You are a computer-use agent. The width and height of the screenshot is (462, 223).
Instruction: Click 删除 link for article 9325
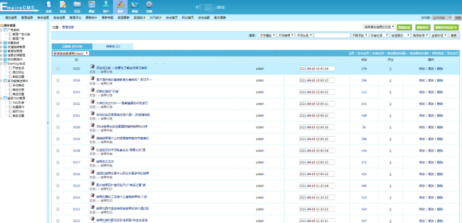pos(439,68)
